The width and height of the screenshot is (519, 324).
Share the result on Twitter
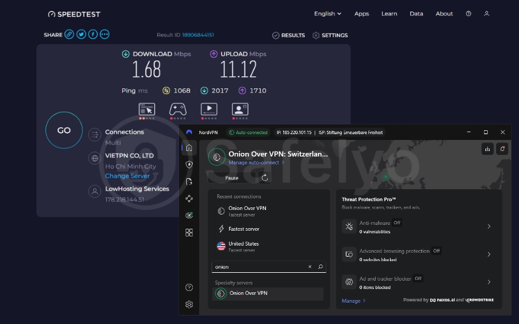(81, 34)
